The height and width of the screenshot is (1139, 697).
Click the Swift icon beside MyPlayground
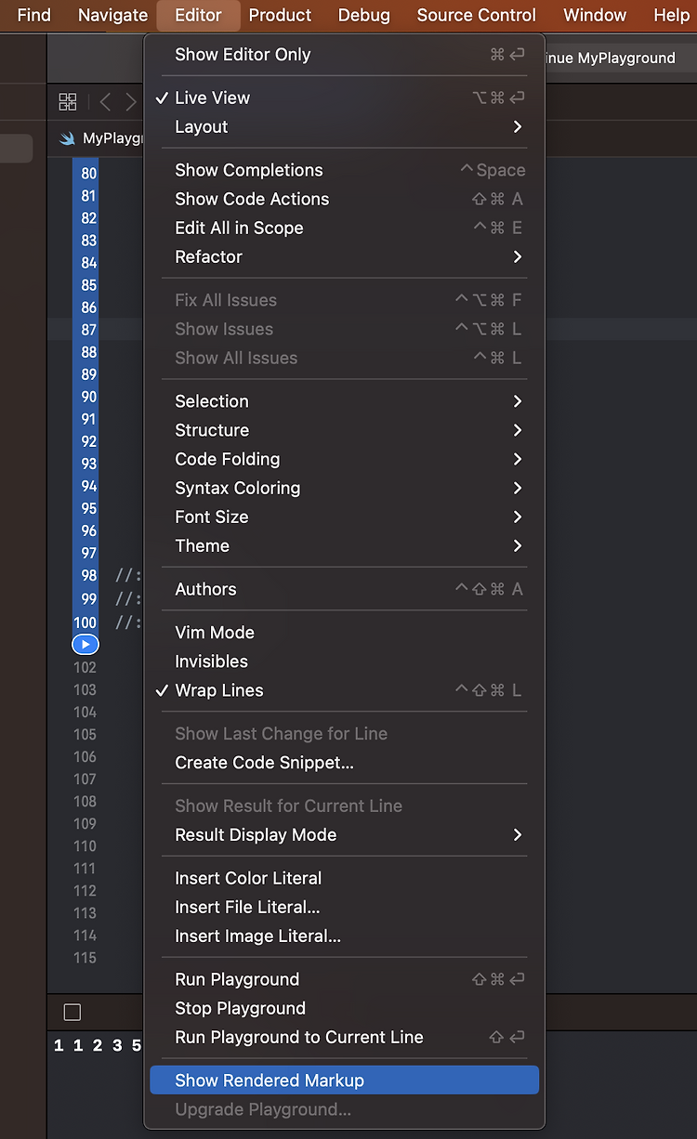pos(68,138)
